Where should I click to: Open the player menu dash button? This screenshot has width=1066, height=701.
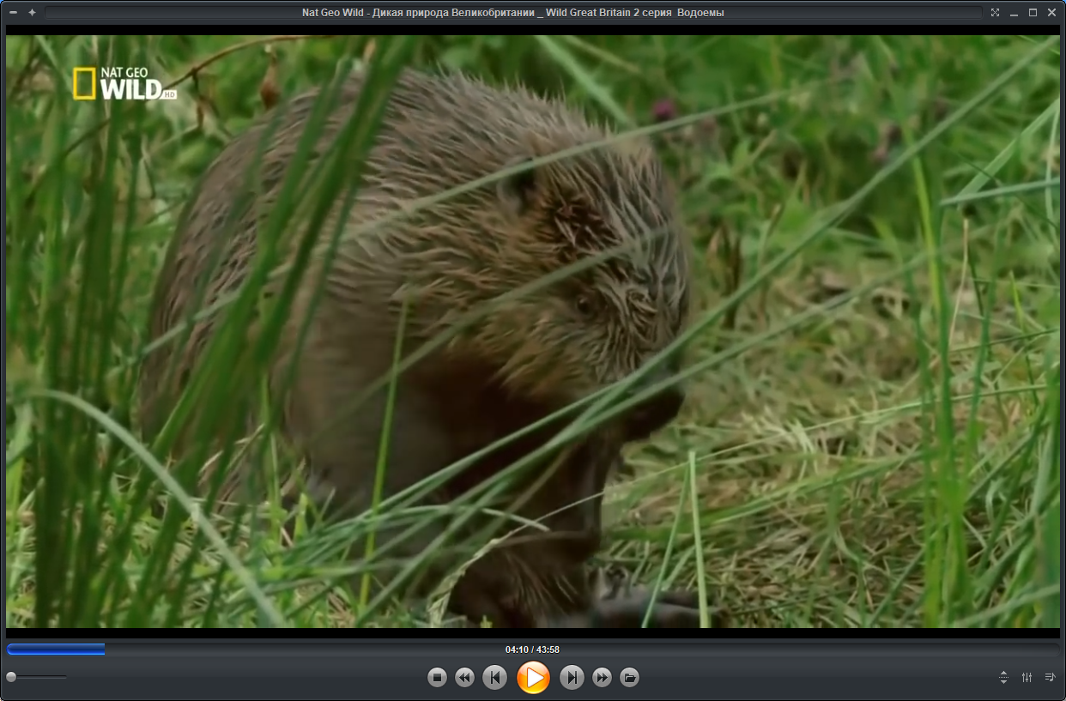coord(13,13)
